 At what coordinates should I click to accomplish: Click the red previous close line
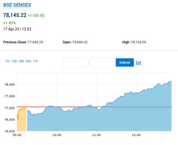(x=94, y=107)
